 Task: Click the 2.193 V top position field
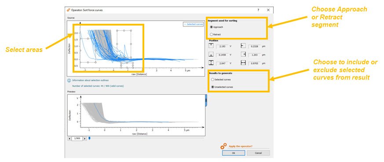[223, 46]
